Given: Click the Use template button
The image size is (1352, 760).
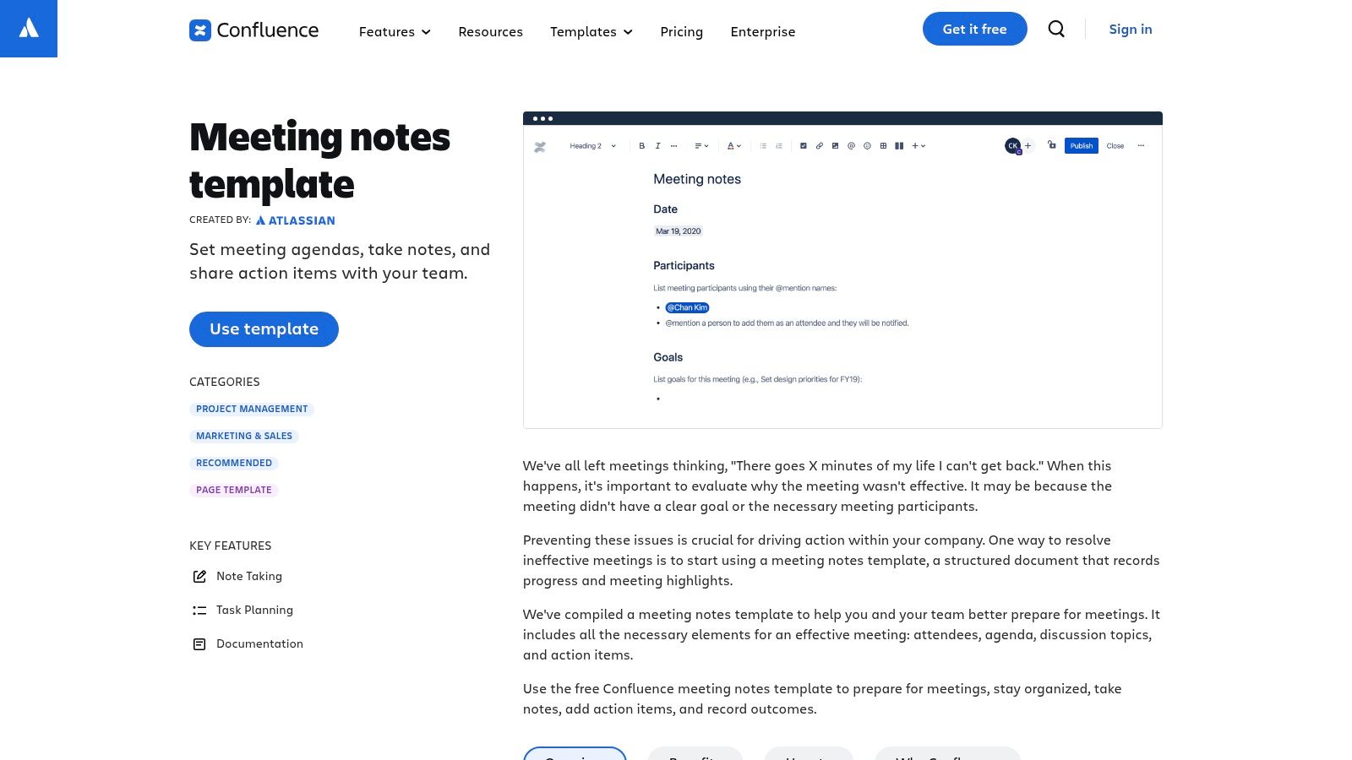Looking at the screenshot, I should point(264,329).
